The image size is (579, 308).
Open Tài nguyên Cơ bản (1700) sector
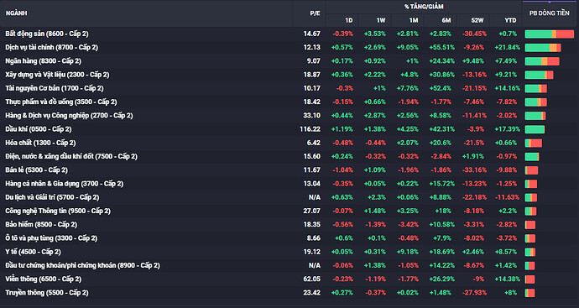tap(55, 89)
